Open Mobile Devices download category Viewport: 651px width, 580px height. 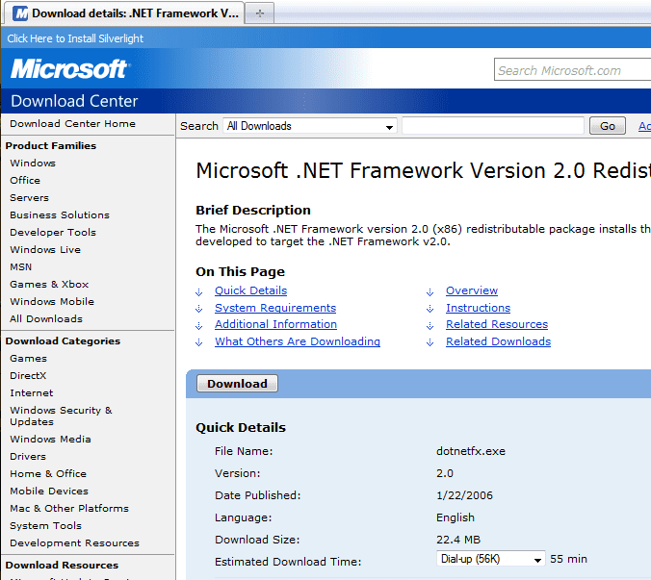(x=49, y=491)
